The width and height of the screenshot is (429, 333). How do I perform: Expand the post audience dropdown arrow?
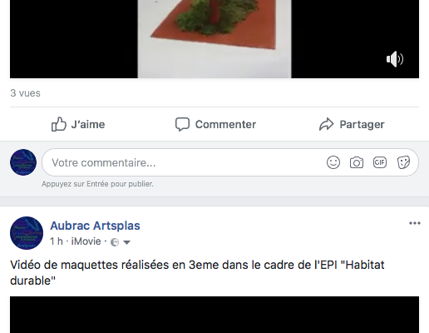coord(126,242)
